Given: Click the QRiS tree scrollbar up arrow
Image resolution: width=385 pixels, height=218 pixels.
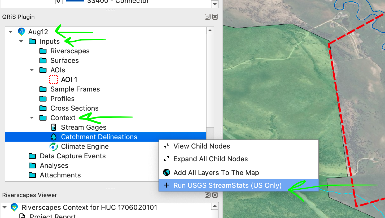Looking at the screenshot, I should [210, 30].
